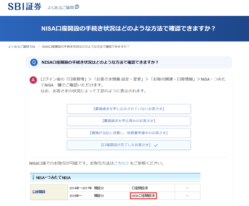Click the 口座開設 link in NISA table
The height and width of the screenshot is (206, 249).
[39, 192]
